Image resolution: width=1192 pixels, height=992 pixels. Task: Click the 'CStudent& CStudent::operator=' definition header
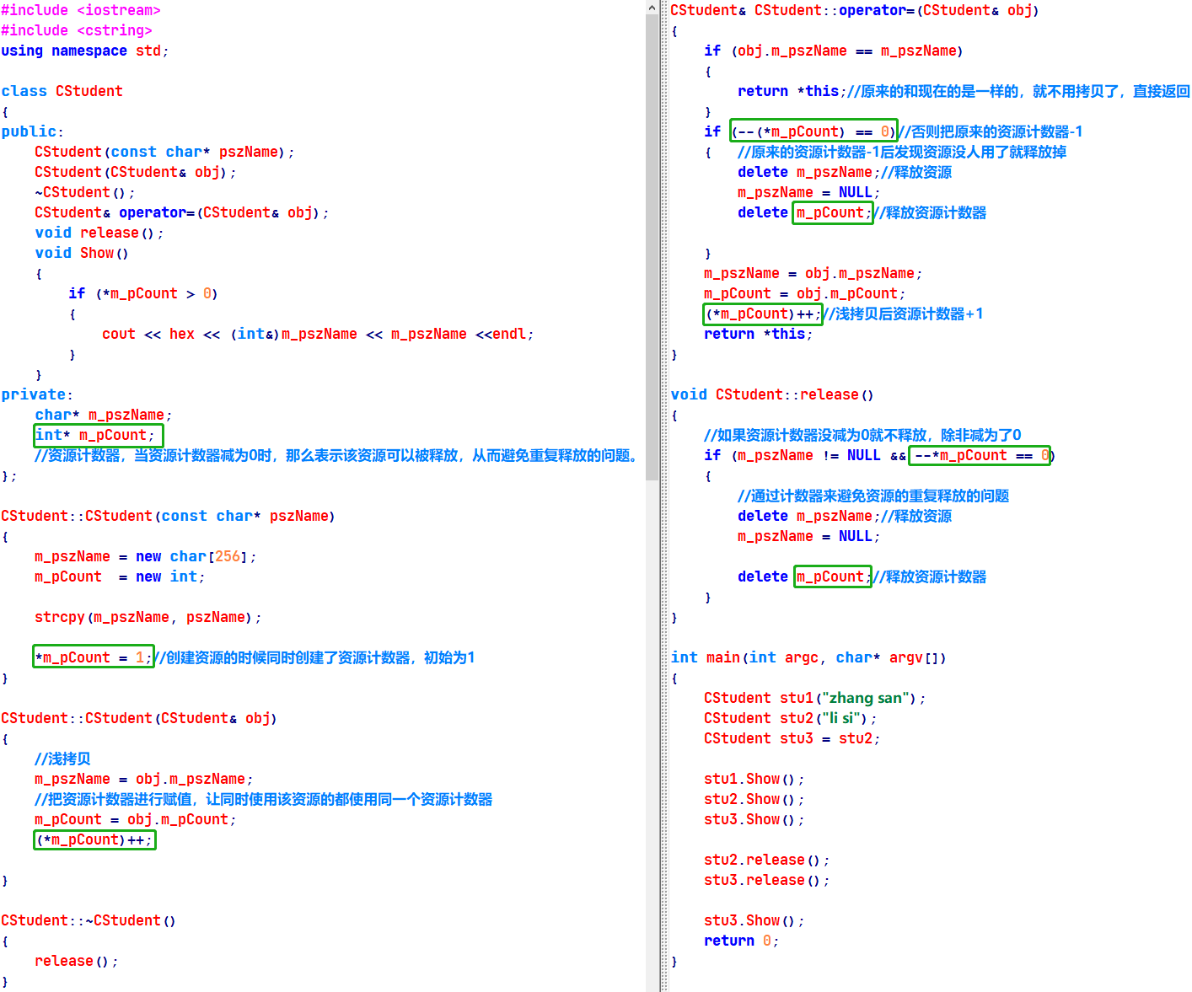pyautogui.click(x=855, y=10)
